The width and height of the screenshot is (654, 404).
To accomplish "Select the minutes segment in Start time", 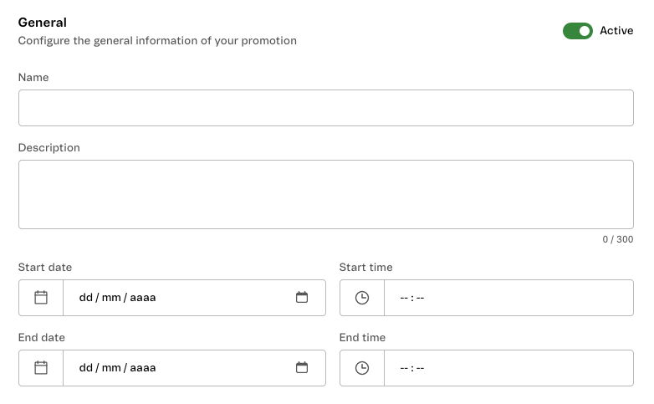I will pos(421,298).
